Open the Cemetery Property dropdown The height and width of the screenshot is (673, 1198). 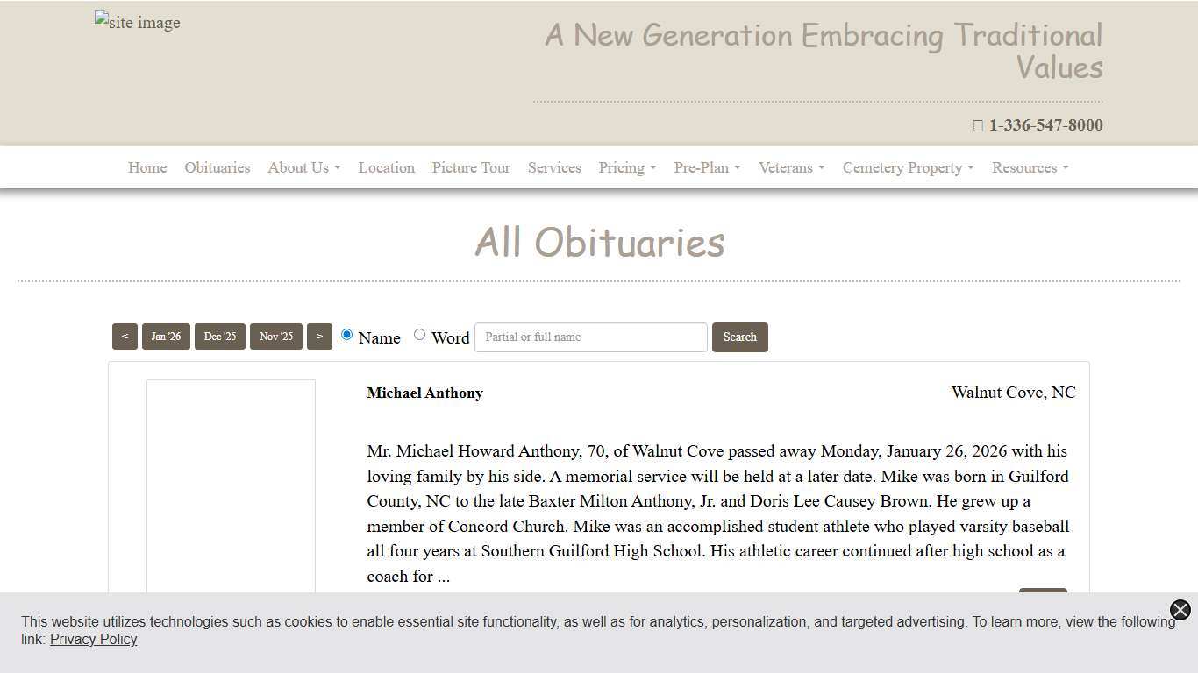pos(907,167)
